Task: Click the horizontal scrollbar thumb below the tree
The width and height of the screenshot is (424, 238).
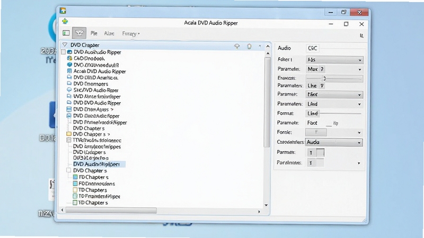Action: click(x=111, y=210)
